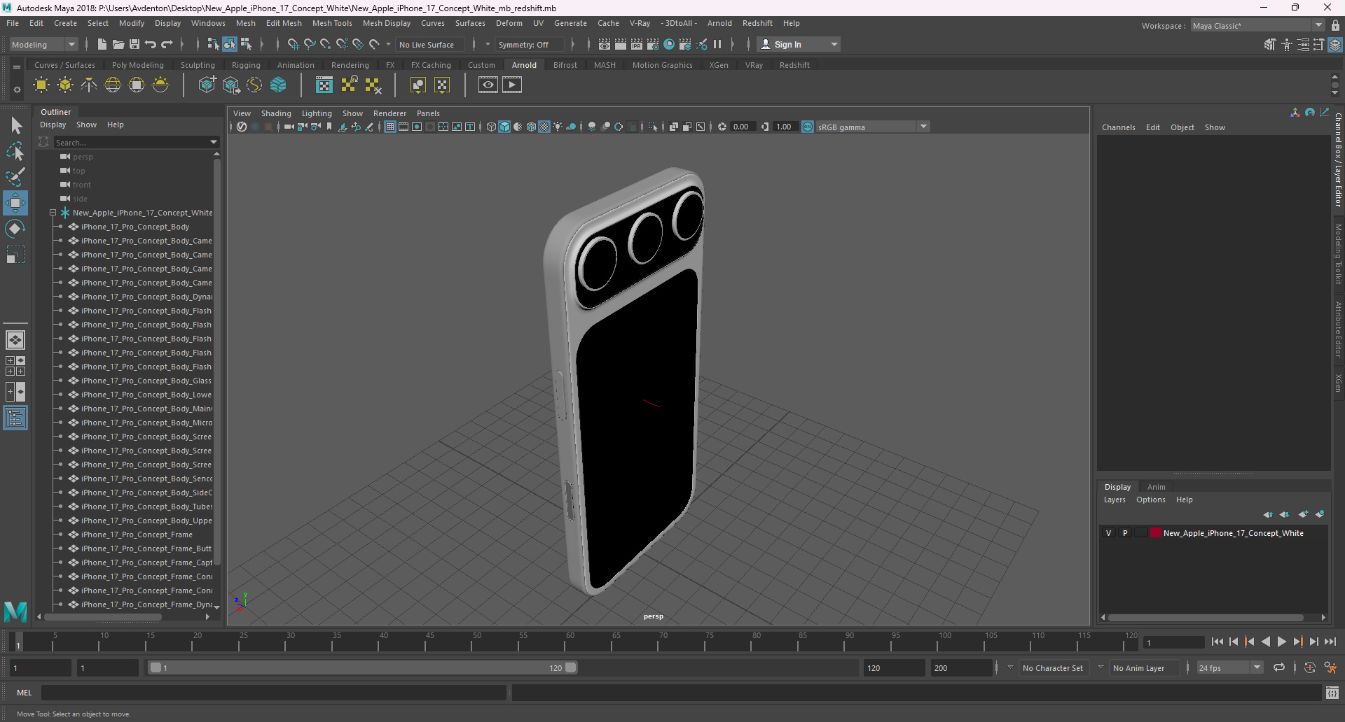Toggle layer visibility V box
1345x722 pixels.
tap(1109, 533)
